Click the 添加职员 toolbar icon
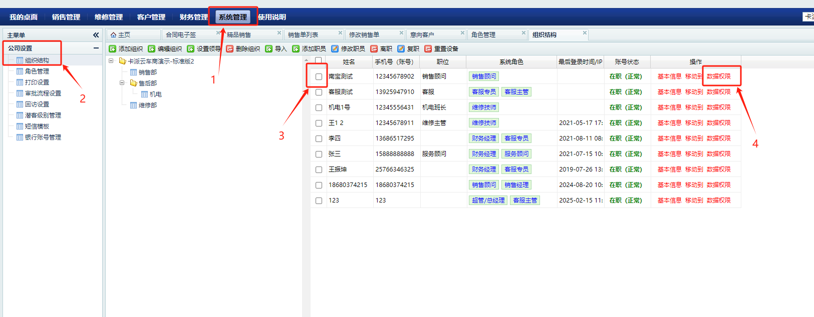Screen dimensions: 814x317 click(296, 49)
